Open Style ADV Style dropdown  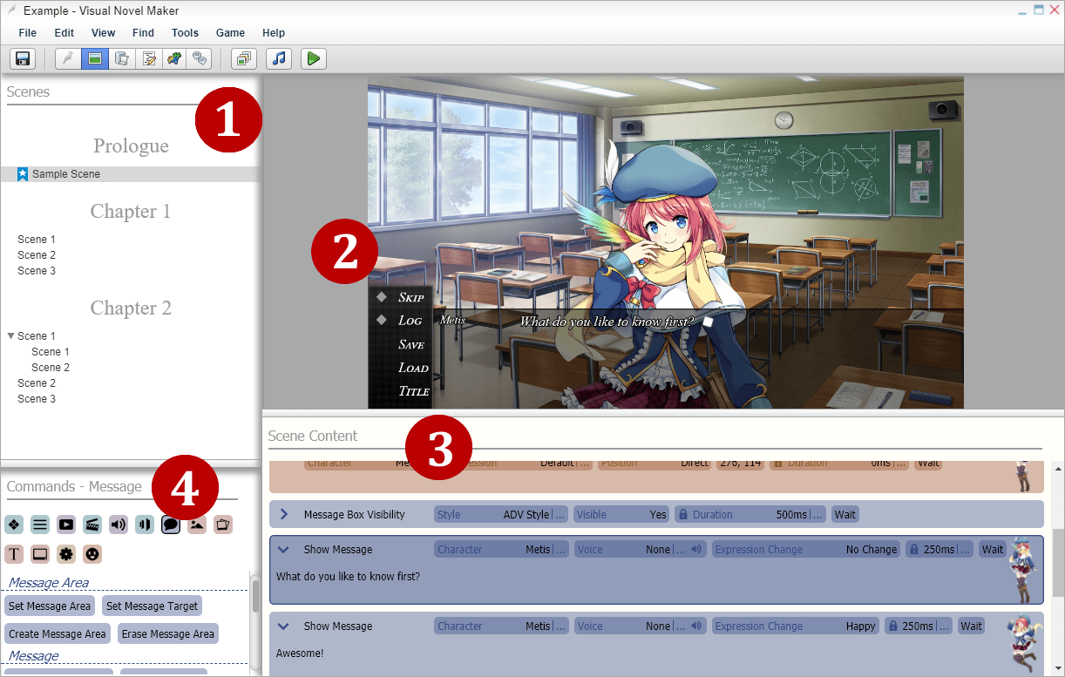tap(501, 515)
